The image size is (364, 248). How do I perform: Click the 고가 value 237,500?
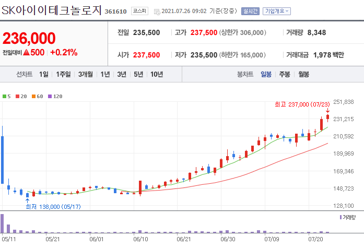point(204,32)
